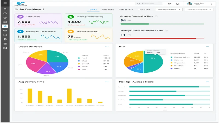
Task: Toggle Central legend entry in Orders Delivered
Action: pyautogui.click(x=83, y=64)
